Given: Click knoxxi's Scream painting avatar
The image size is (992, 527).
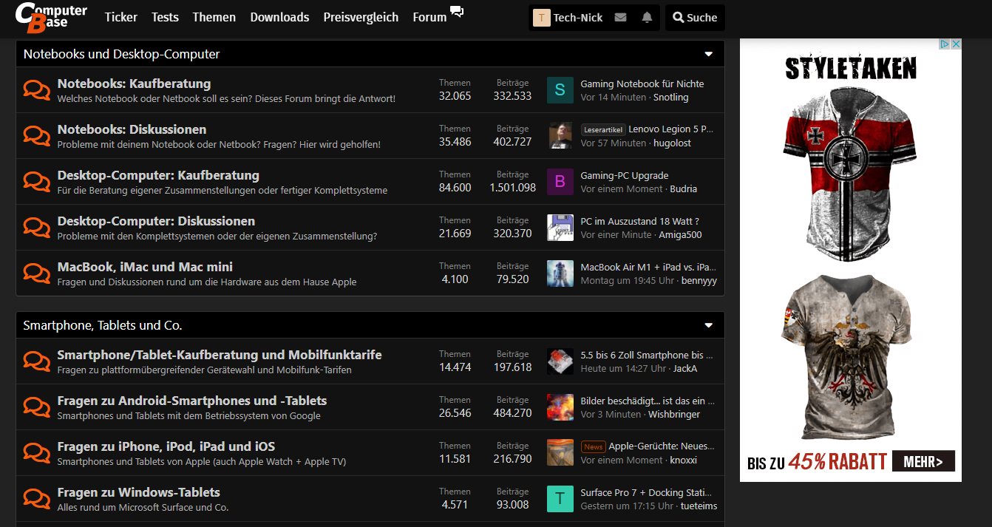Looking at the screenshot, I should [560, 453].
